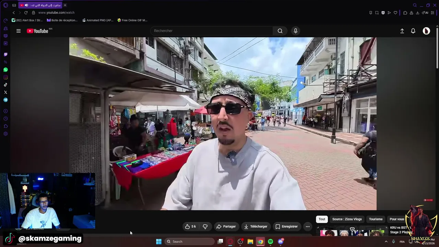The width and height of the screenshot is (439, 247).
Task: Click the video player to pause
Action: coord(223,123)
